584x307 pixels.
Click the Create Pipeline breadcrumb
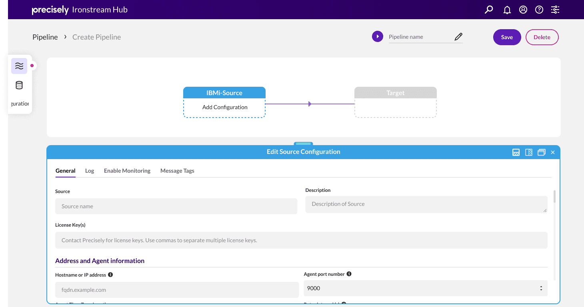(x=96, y=37)
